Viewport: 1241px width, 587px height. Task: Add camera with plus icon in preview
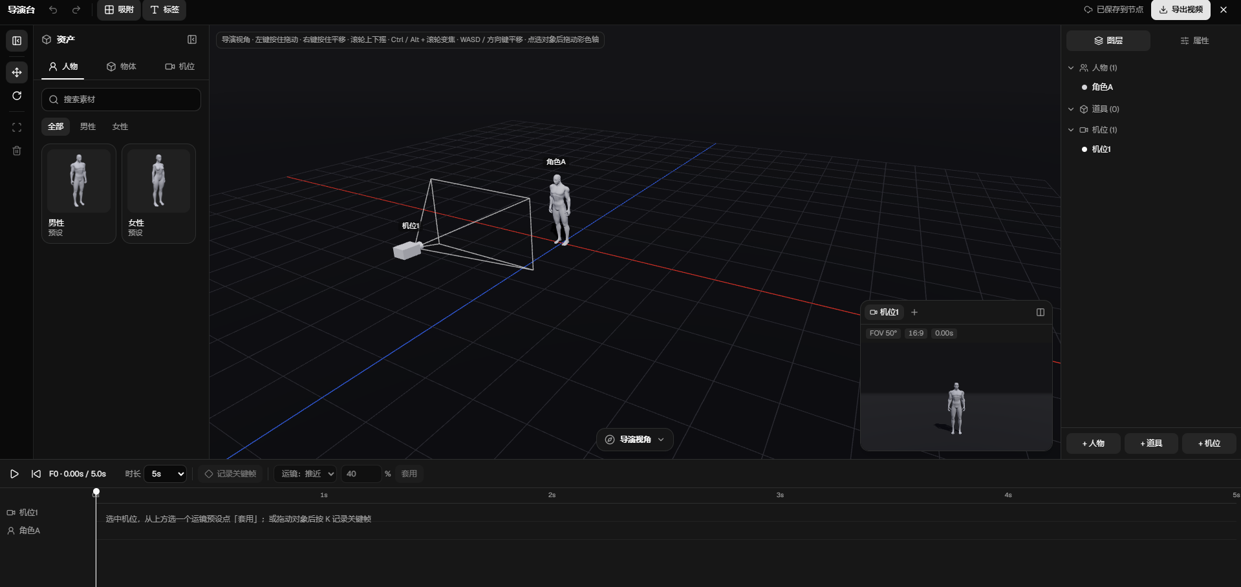point(914,312)
